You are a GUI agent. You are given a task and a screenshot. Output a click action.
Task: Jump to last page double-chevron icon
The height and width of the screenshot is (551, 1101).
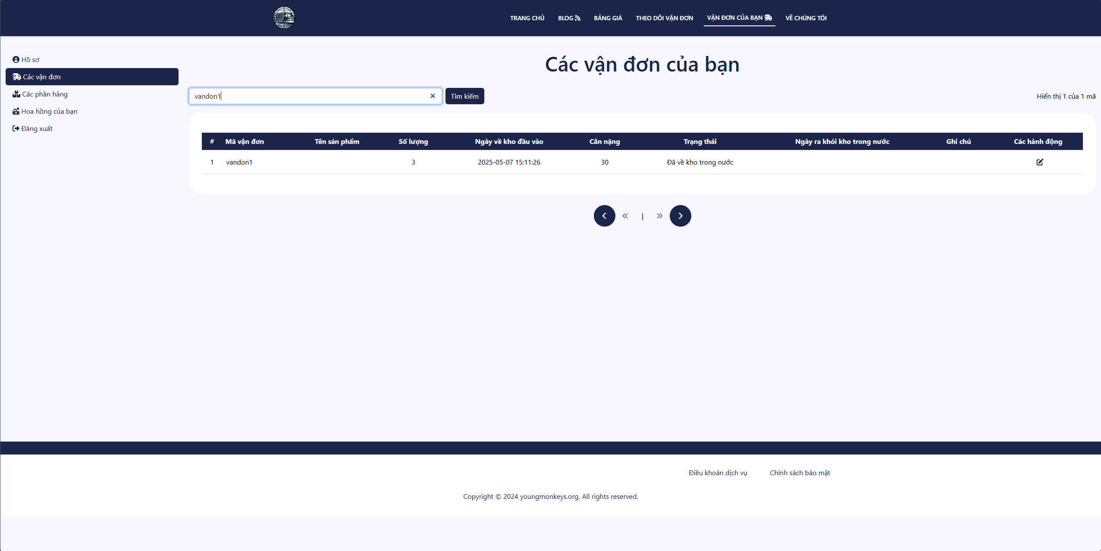pyautogui.click(x=659, y=216)
